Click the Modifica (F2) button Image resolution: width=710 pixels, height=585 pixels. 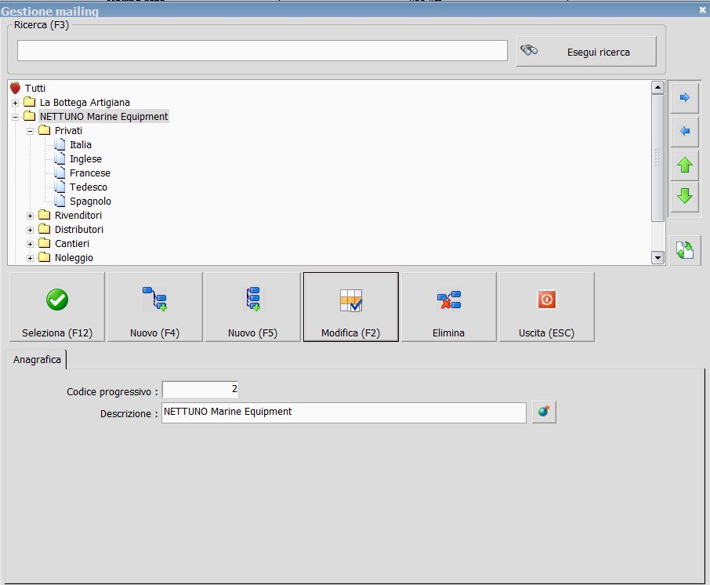pos(351,307)
